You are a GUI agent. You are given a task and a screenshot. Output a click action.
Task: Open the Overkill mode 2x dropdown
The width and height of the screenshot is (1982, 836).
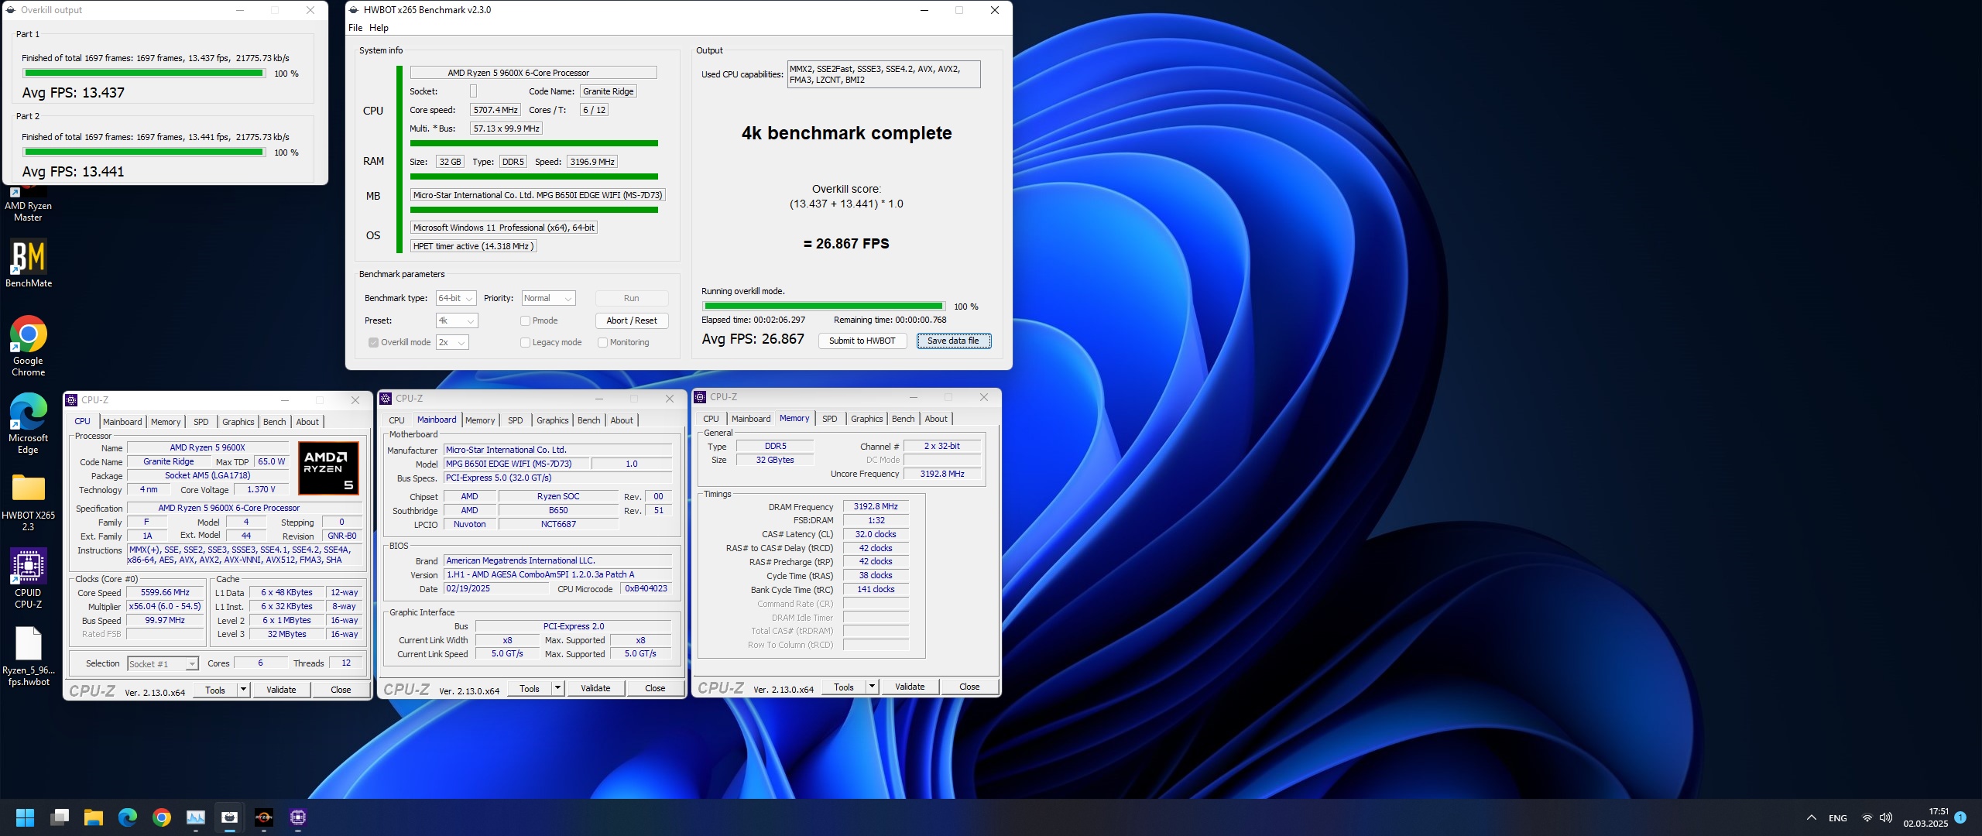pyautogui.click(x=452, y=342)
